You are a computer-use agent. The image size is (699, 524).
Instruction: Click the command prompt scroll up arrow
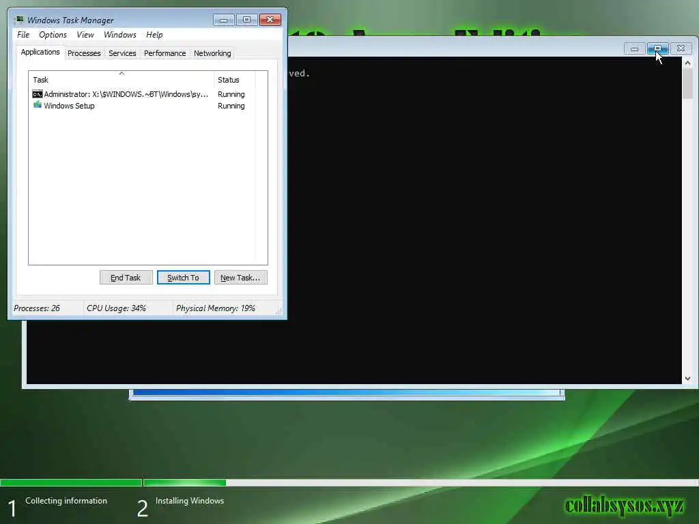point(688,63)
